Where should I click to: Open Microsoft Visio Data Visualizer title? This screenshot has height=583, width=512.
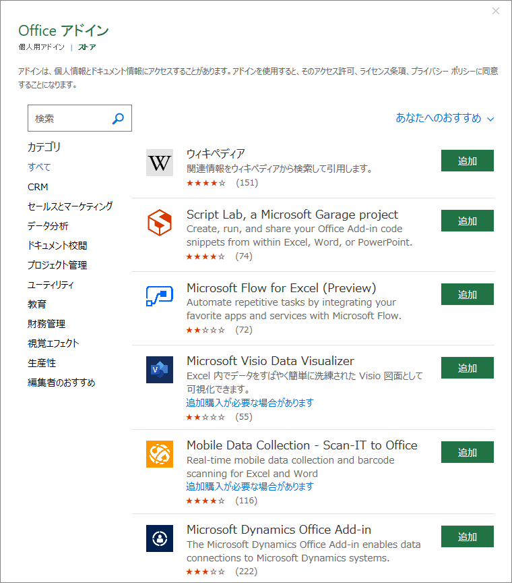click(270, 361)
